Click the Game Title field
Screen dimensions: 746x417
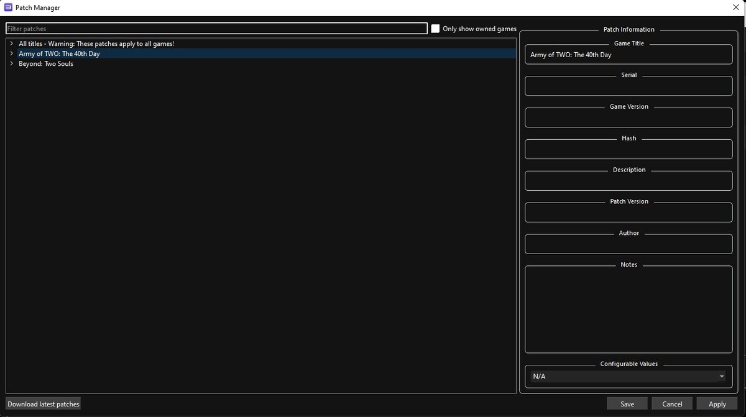[629, 55]
